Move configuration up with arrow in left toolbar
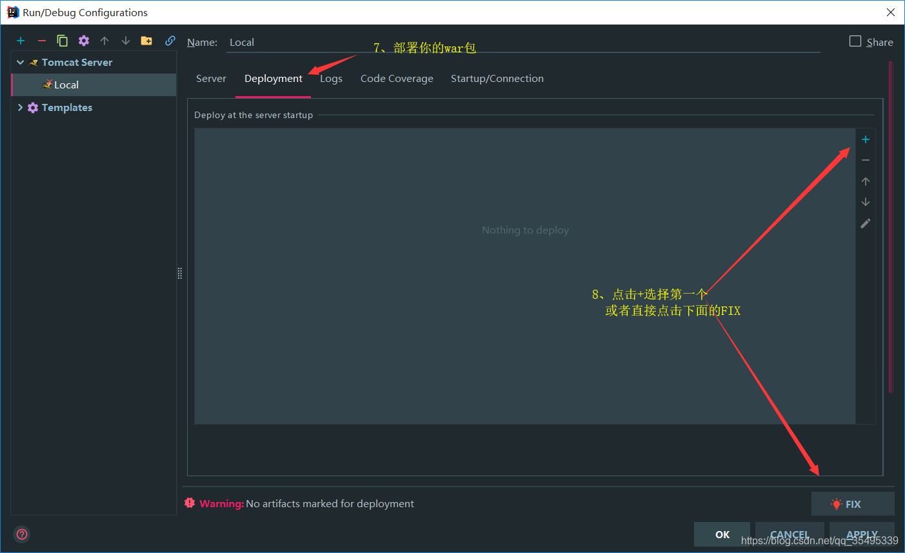 click(104, 41)
